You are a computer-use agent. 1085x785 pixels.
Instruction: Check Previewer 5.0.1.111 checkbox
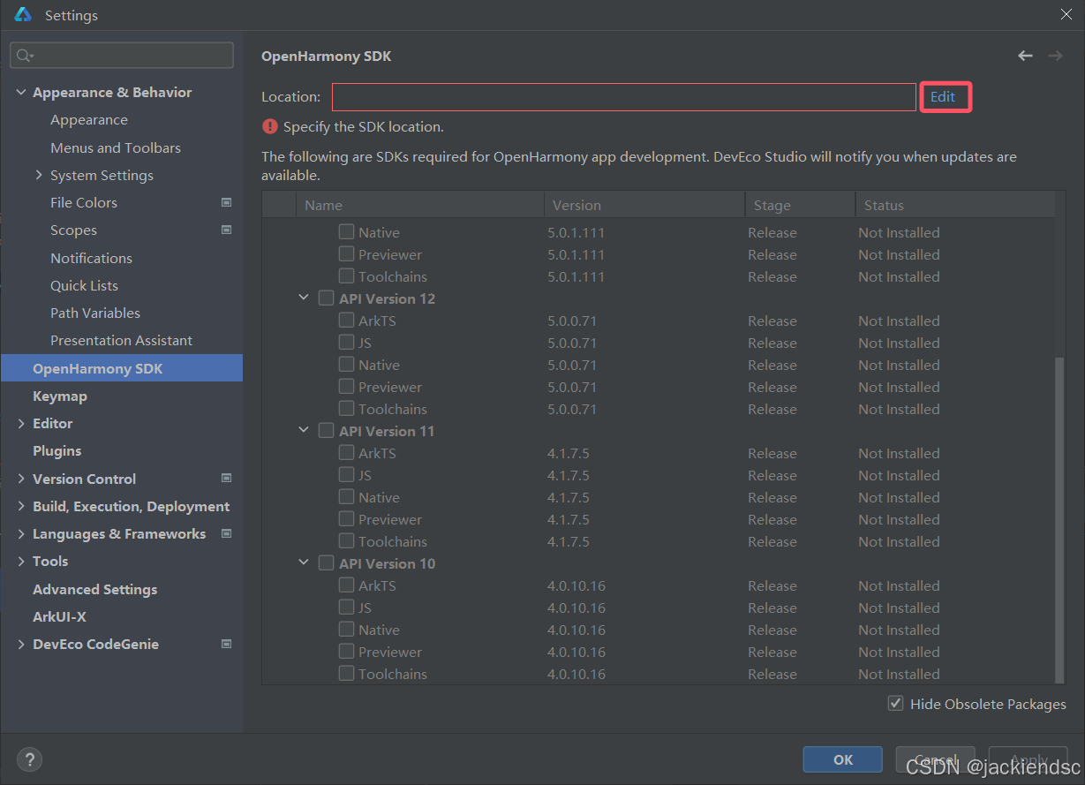click(347, 254)
